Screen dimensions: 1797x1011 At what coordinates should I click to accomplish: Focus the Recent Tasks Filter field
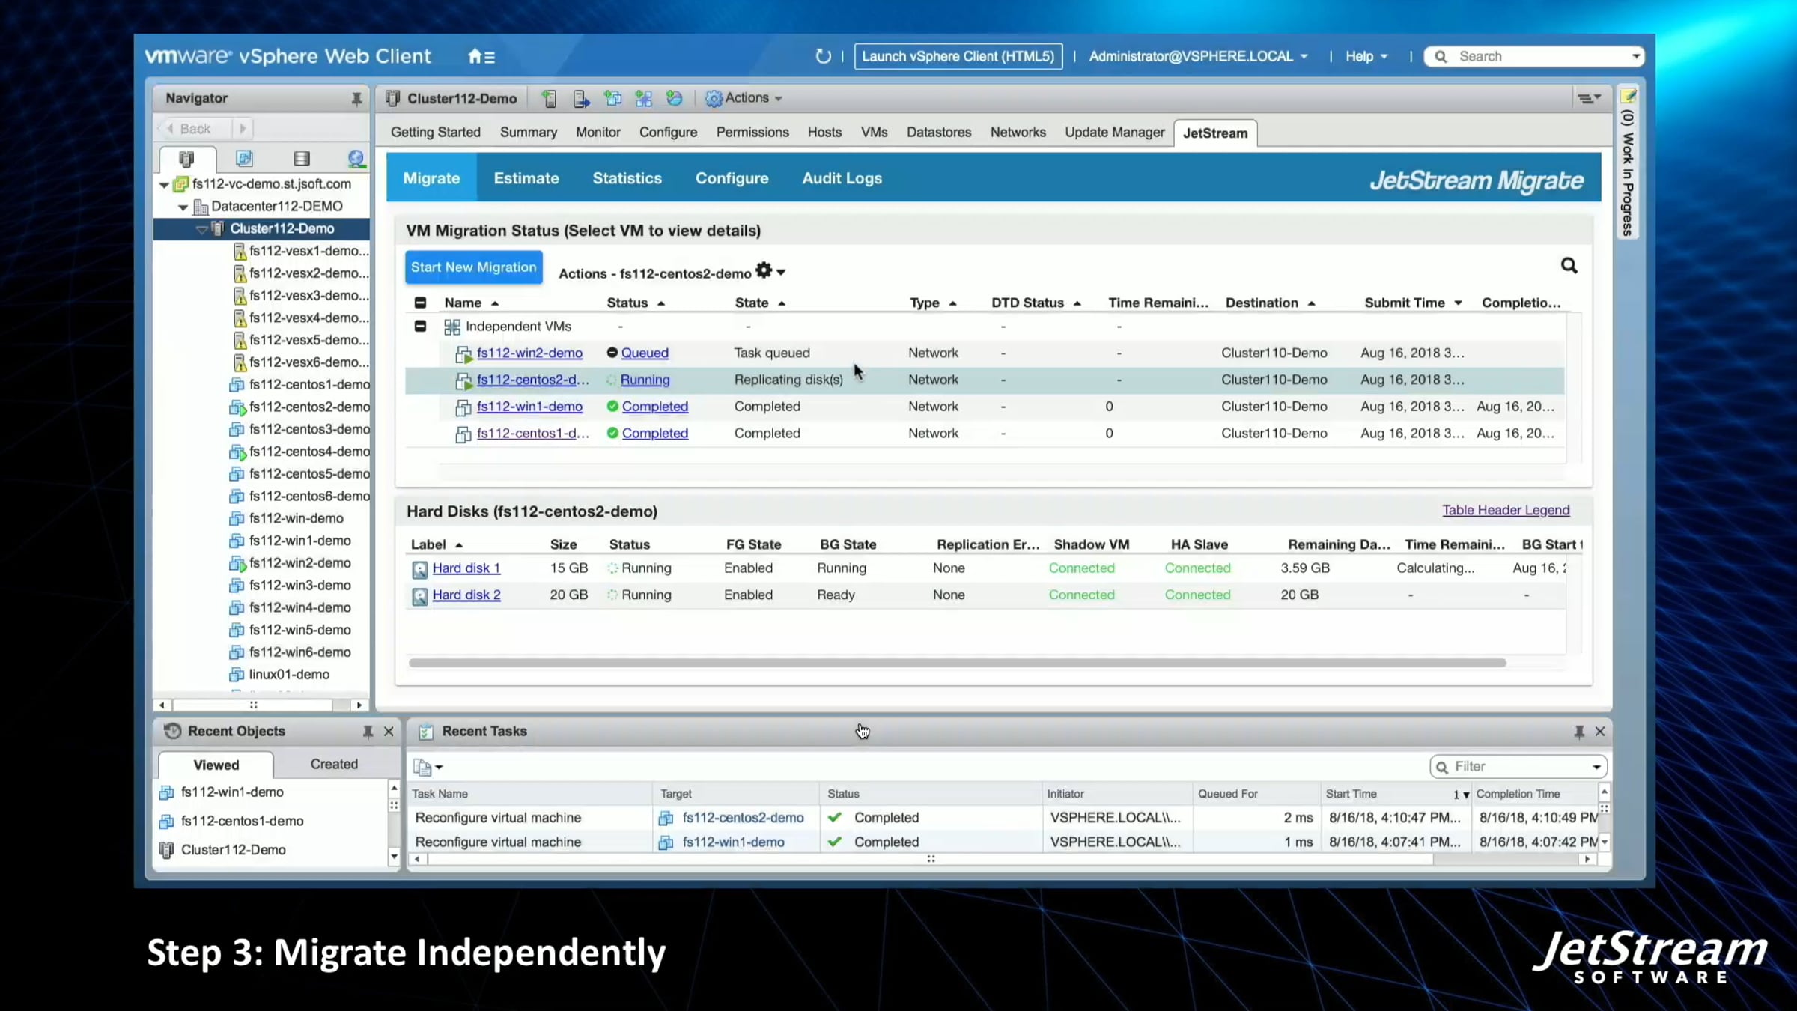coord(1517,767)
